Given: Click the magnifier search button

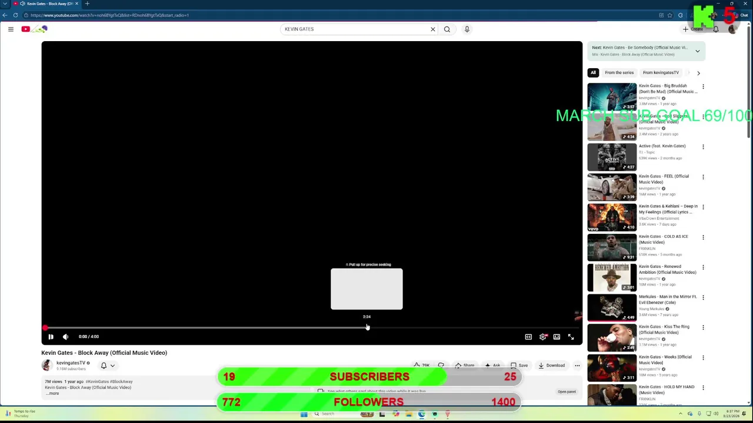Looking at the screenshot, I should click(447, 29).
